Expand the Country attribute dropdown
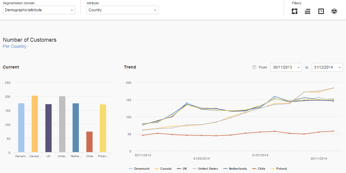Viewport: 346px width, 173px height. tap(122, 10)
